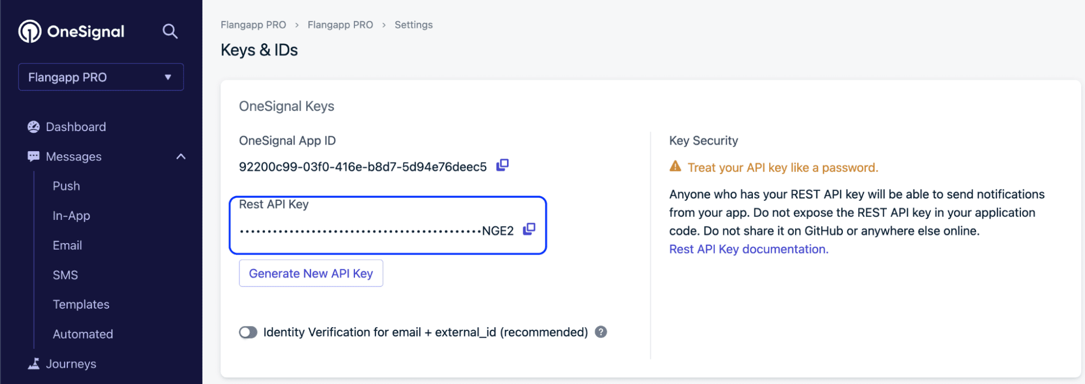
Task: Click the Journeys flask icon
Action: tap(34, 364)
